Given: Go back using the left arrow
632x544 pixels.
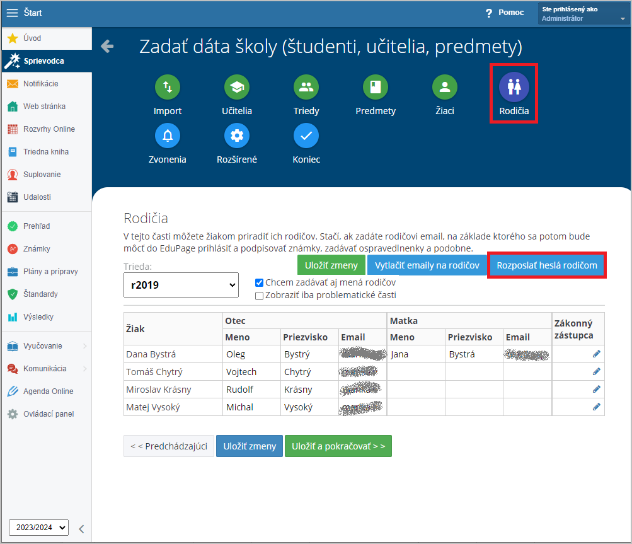Looking at the screenshot, I should 107,47.
